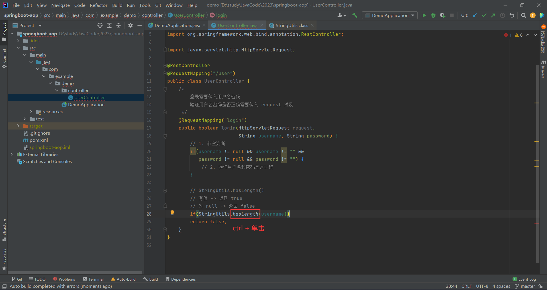
Task: Open the Git tool window button
Action: (17, 279)
